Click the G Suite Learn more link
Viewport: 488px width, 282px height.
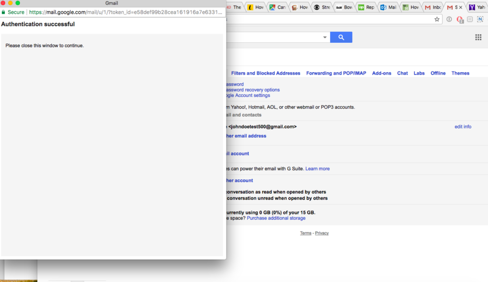pos(317,169)
